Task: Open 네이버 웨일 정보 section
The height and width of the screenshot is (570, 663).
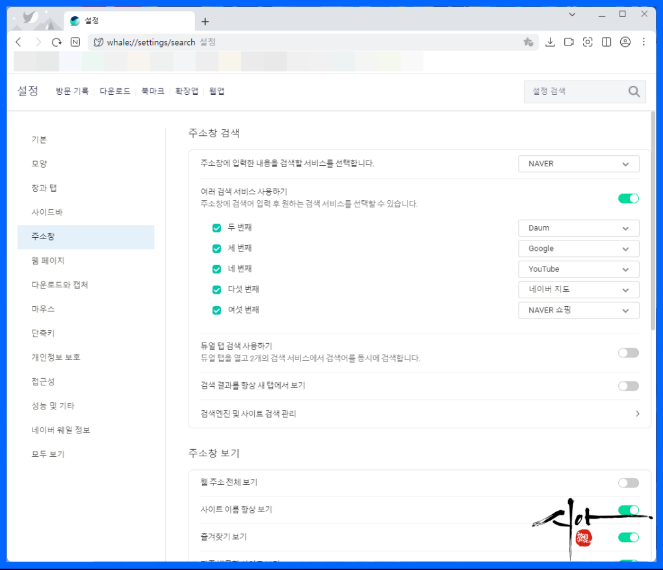Action: [61, 430]
